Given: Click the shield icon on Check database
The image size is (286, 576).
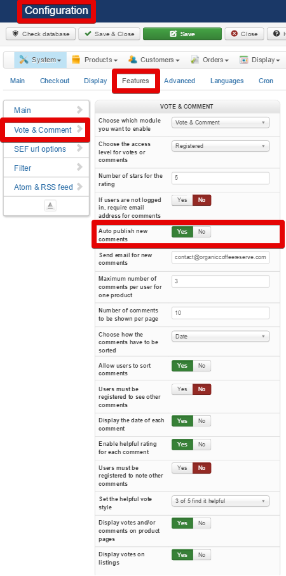Looking at the screenshot, I should pos(15,34).
